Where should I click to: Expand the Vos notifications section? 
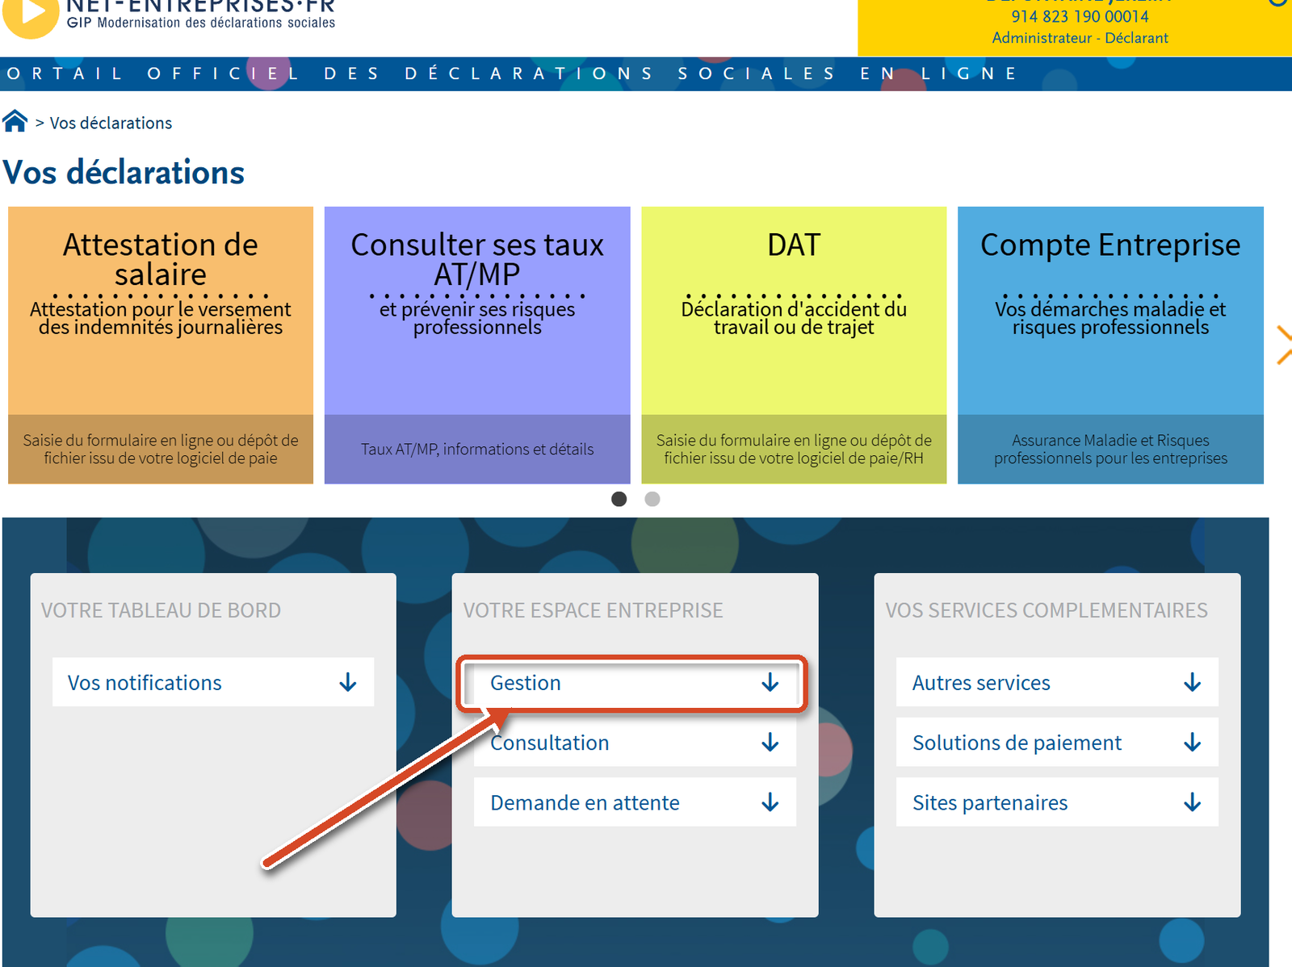(213, 682)
